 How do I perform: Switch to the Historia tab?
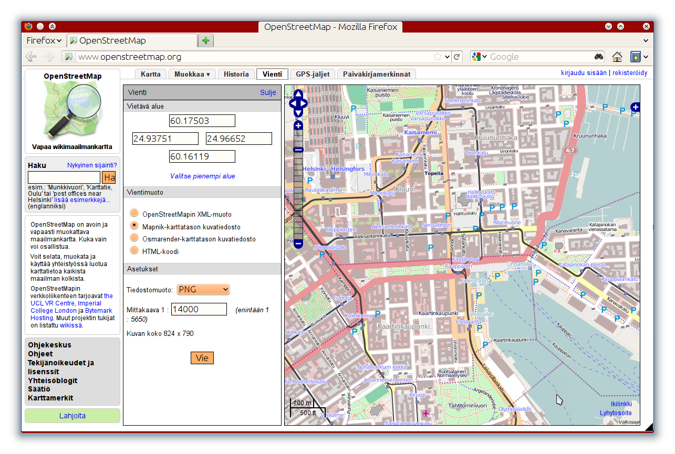236,74
